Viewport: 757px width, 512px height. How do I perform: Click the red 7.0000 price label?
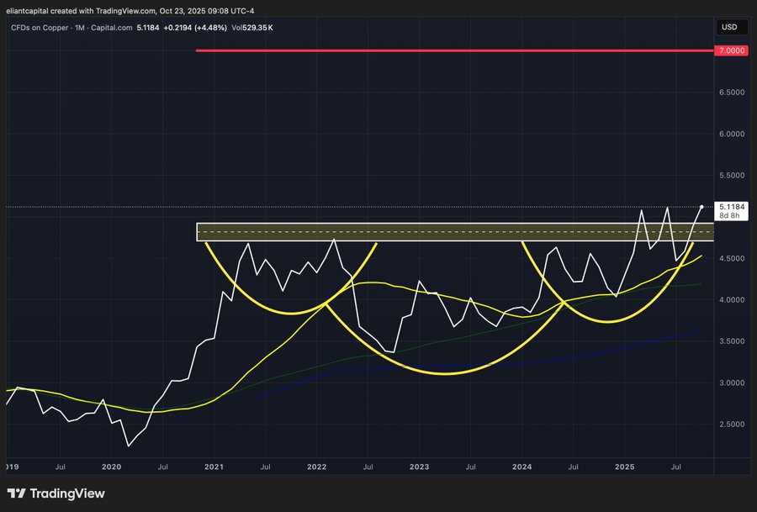(x=731, y=50)
